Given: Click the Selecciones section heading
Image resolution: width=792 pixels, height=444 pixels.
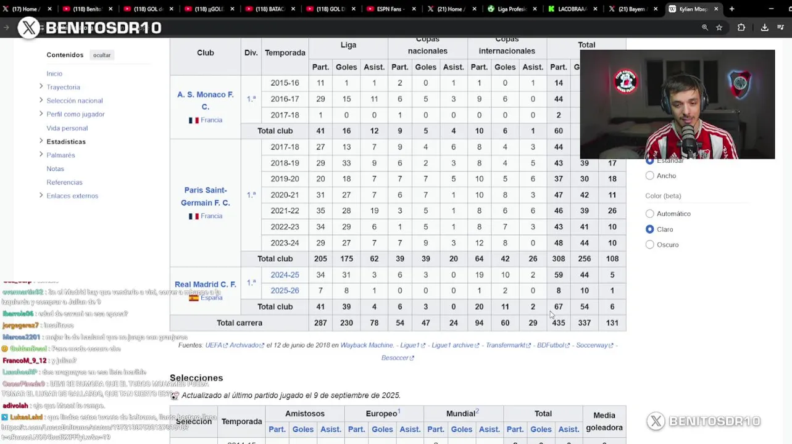Looking at the screenshot, I should pyautogui.click(x=196, y=378).
